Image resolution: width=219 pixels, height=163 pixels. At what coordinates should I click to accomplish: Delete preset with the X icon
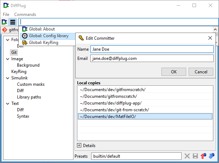[x=187, y=156]
